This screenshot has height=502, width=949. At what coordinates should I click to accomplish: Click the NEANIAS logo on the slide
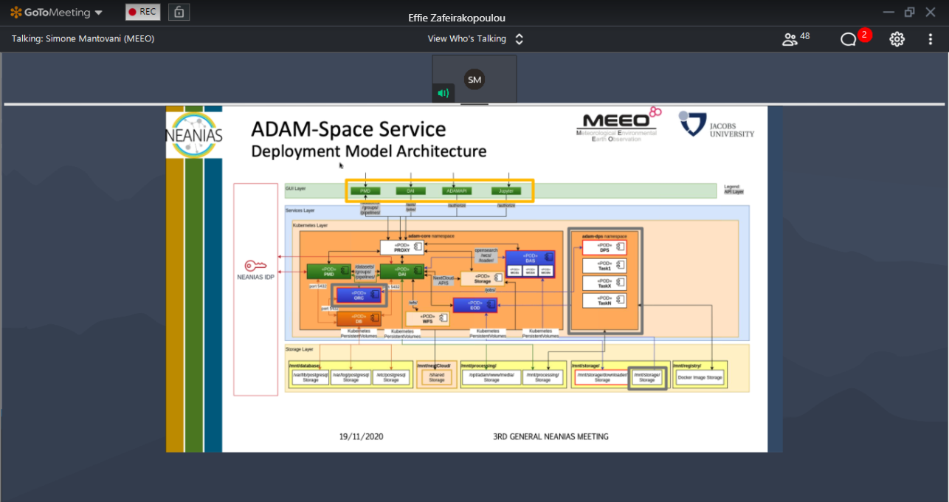(x=194, y=134)
